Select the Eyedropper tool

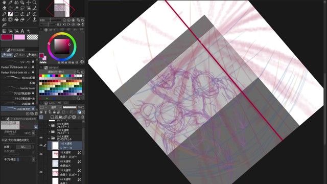click(x=10, y=3)
